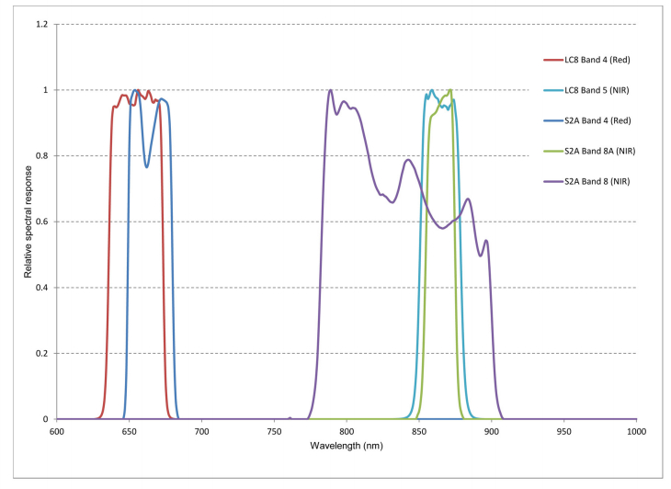Click the purple curve's highest peak near 790 nm
Screen dimensions: 671x489
pyautogui.click(x=330, y=90)
